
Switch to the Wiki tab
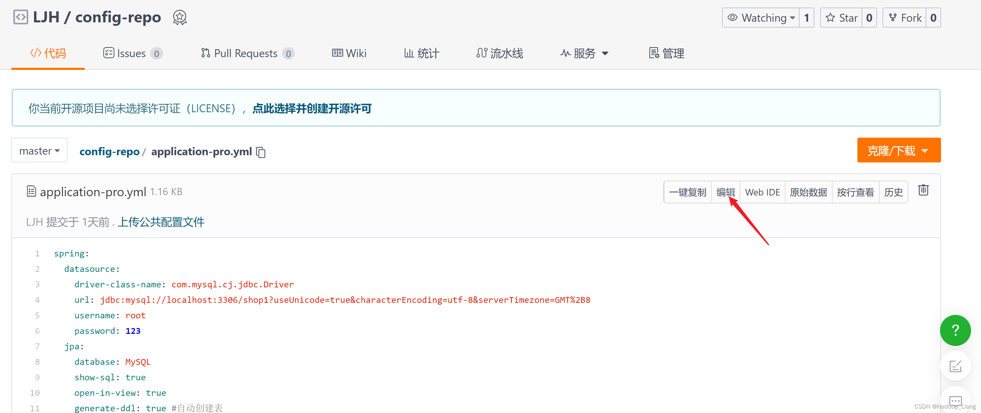pos(349,53)
